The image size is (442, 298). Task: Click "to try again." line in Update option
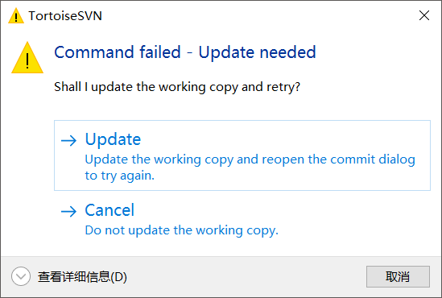pos(120,176)
